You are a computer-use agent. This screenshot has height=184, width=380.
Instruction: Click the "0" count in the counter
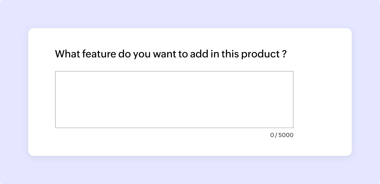[272, 135]
